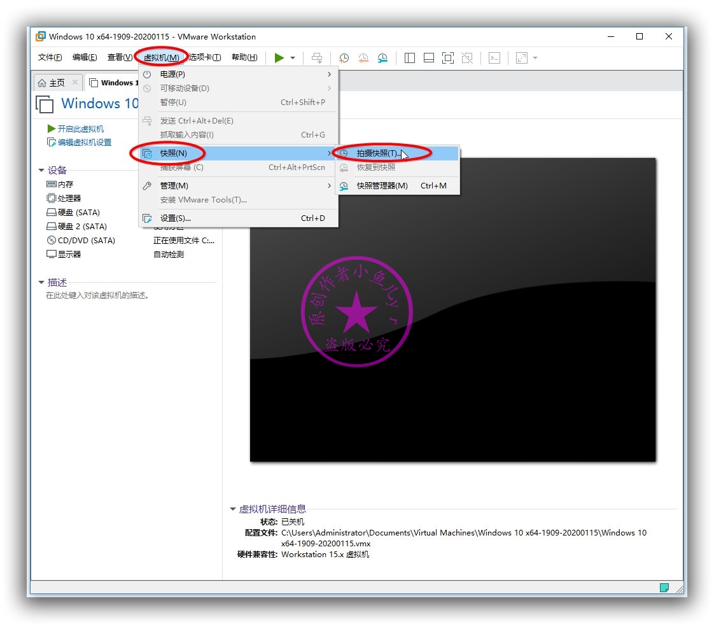Click the wrench icon beside 管理(M)
714x624 pixels.
click(x=147, y=186)
